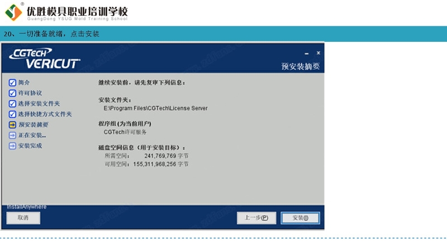
Task: Click the 磁盘空间信息 heading
Action: pyautogui.click(x=142, y=148)
